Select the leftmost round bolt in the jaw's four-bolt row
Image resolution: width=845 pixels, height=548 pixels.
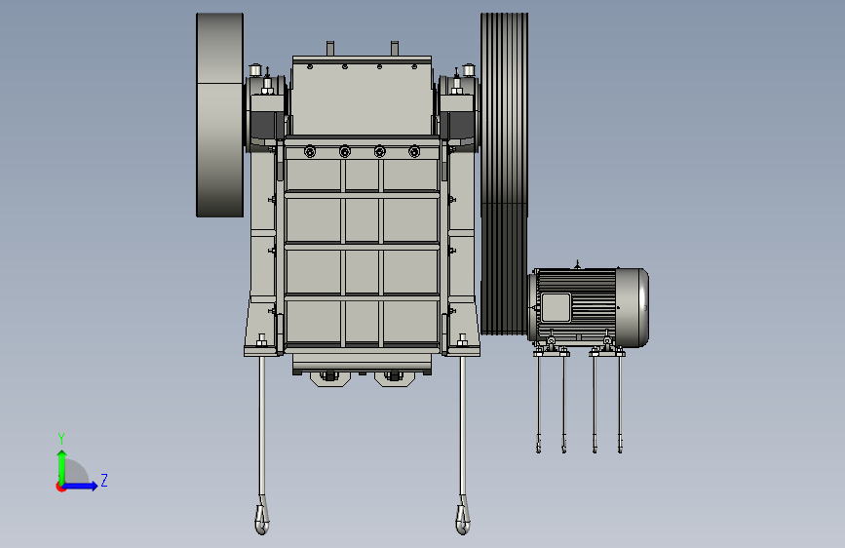tap(310, 151)
